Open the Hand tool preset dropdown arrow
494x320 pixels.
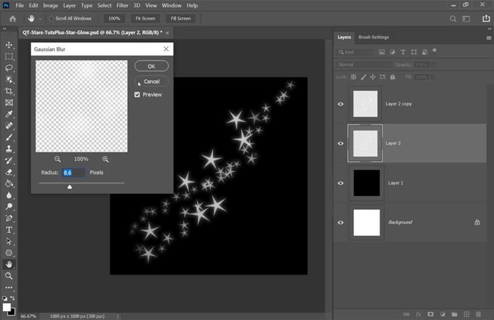tap(40, 19)
